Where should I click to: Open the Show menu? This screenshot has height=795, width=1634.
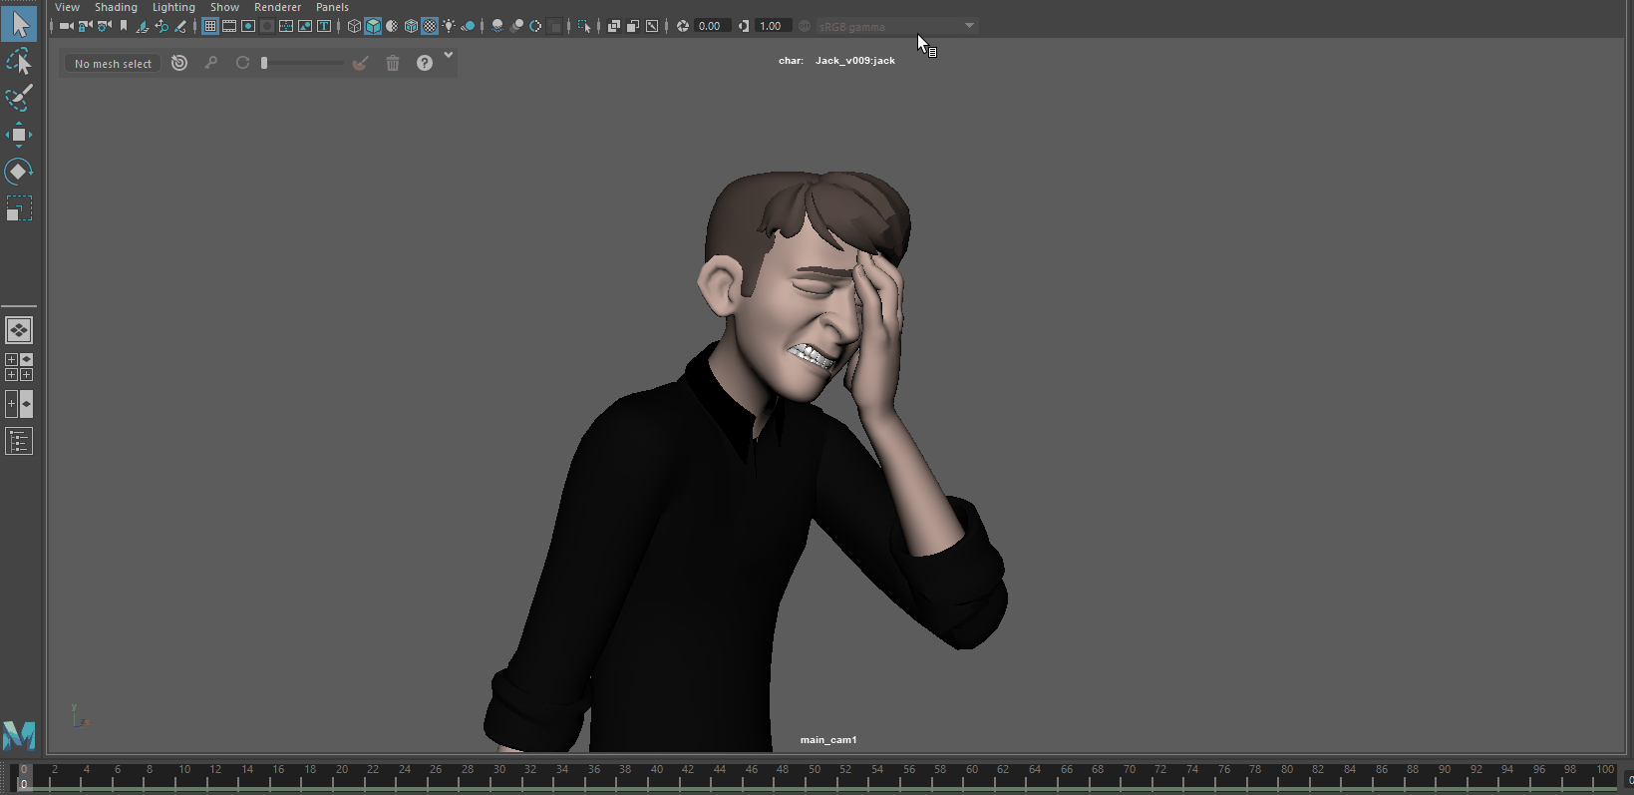(224, 7)
